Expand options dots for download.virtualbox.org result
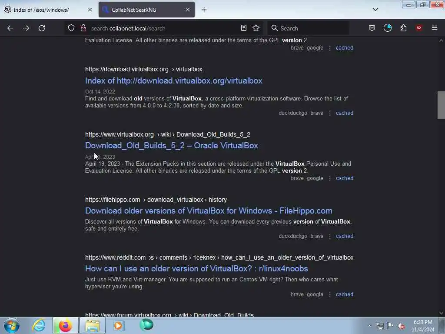Screen dimensions: 445x334 point(329,114)
